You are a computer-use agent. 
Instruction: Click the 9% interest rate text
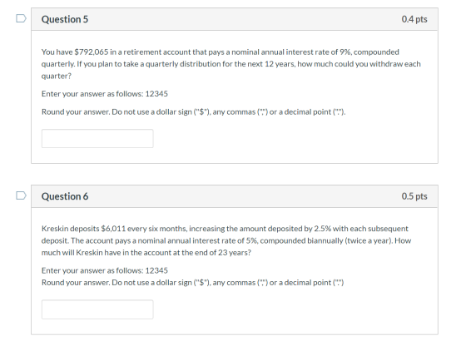tap(345, 52)
